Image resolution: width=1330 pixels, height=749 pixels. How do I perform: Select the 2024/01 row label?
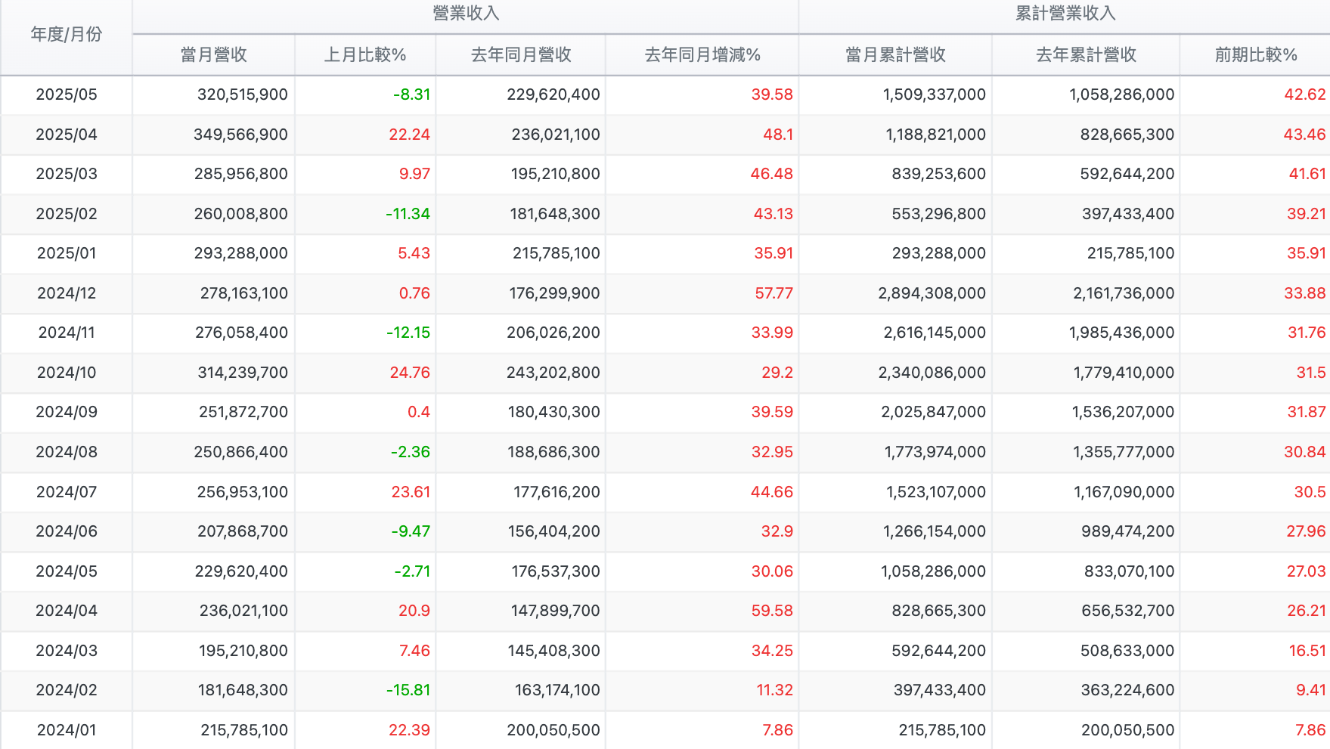[67, 730]
